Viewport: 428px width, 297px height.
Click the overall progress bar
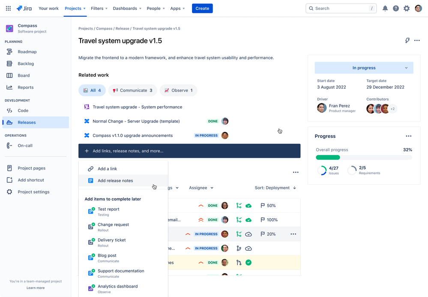[364, 157]
